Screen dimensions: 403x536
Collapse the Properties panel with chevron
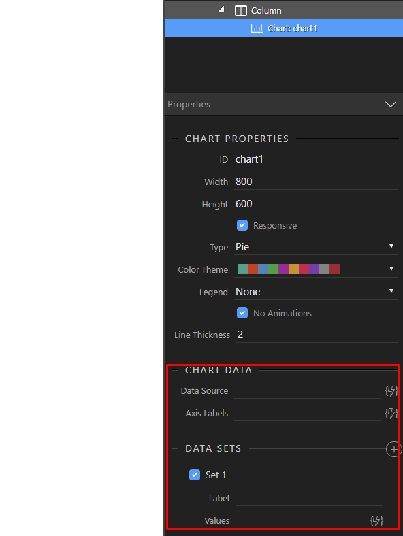(x=391, y=104)
